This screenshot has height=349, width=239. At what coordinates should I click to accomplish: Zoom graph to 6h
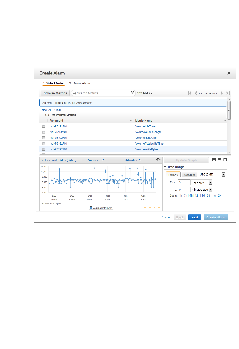pos(191,196)
